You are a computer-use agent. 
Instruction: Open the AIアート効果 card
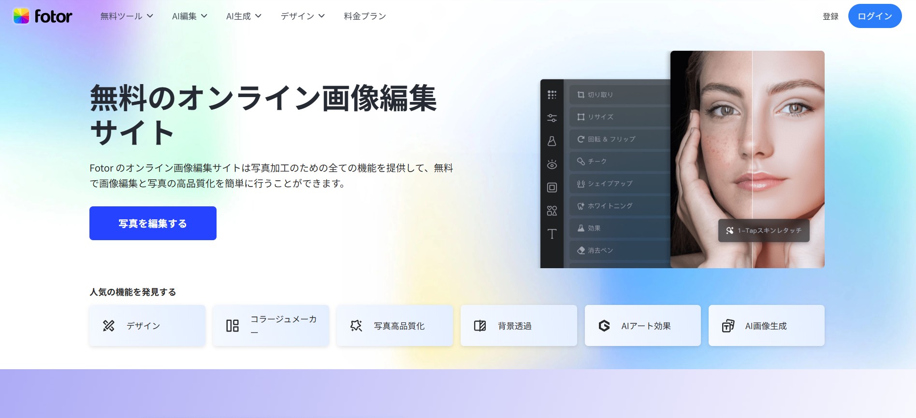(643, 325)
